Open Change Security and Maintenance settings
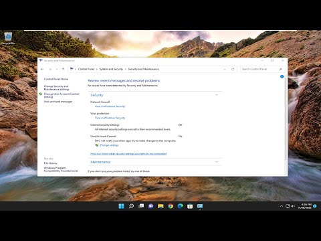321x241 pixels. pos(56,88)
